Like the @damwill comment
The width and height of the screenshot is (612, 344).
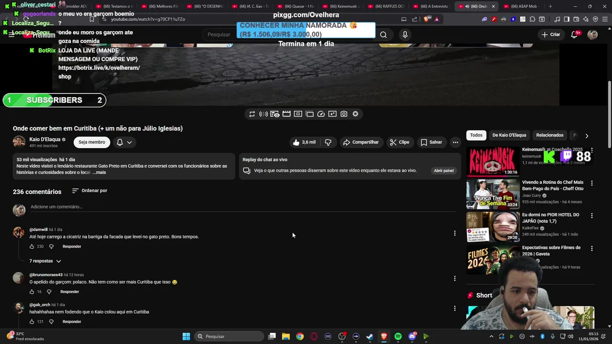[32, 247]
